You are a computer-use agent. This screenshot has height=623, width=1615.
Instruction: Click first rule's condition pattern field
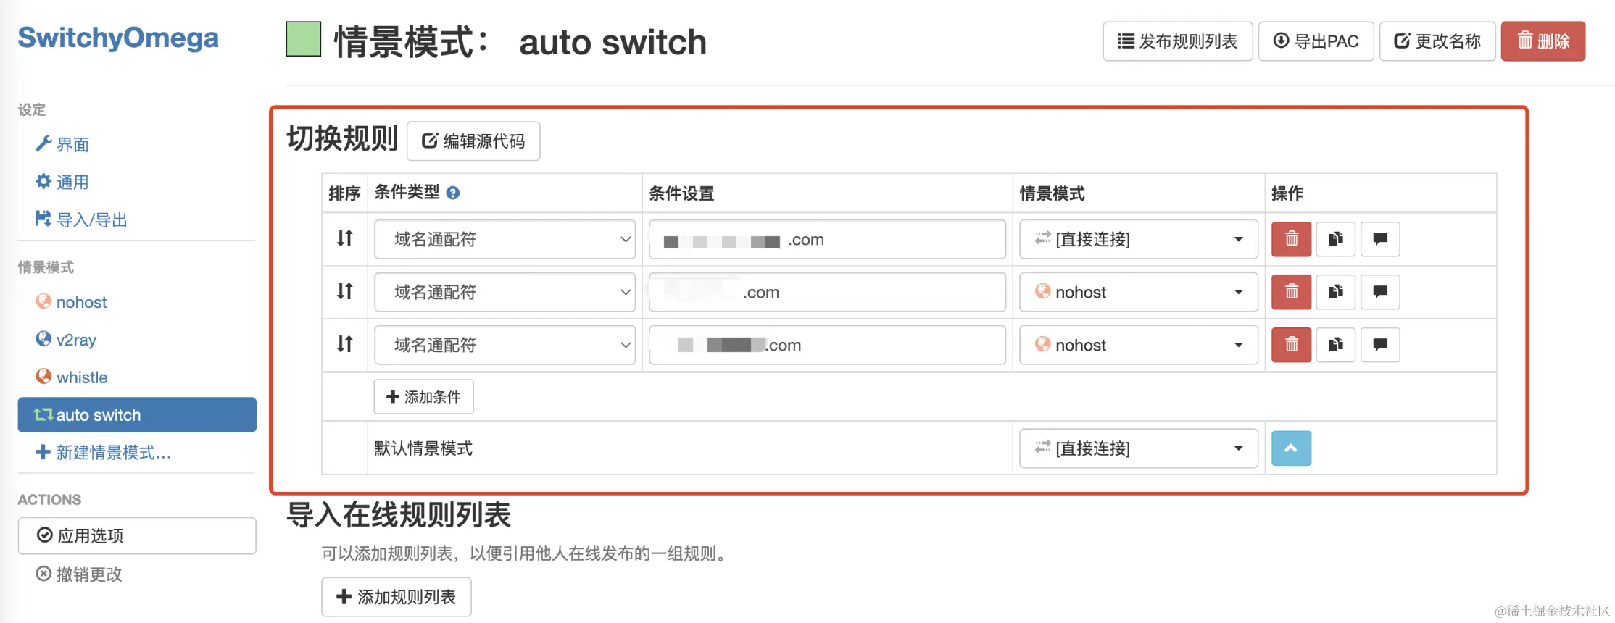[x=827, y=239]
